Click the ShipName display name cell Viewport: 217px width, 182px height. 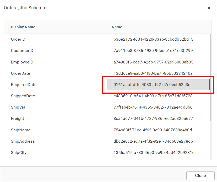pos(20,130)
